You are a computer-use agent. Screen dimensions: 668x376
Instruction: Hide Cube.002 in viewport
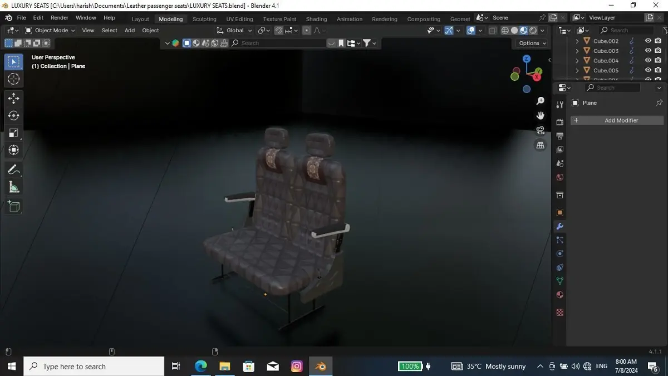click(x=648, y=41)
